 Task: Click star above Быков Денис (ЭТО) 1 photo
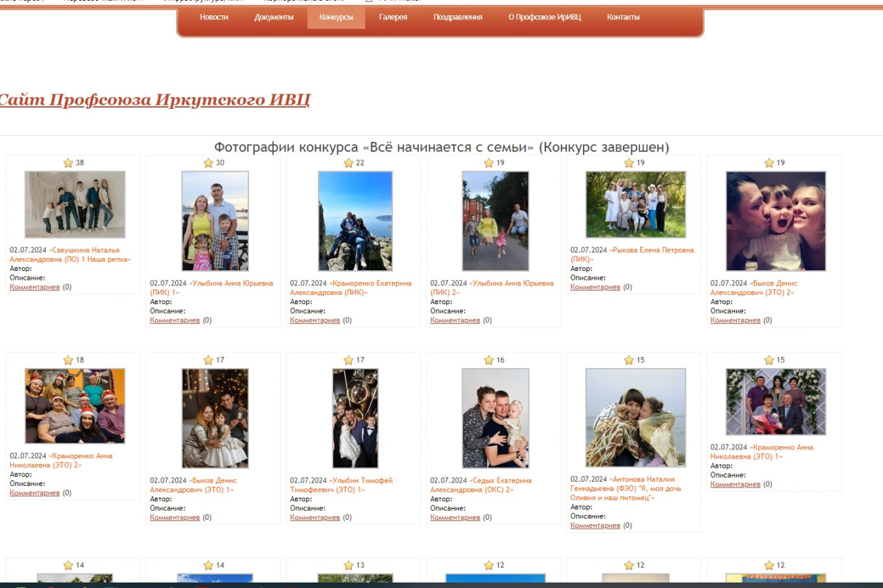208,361
